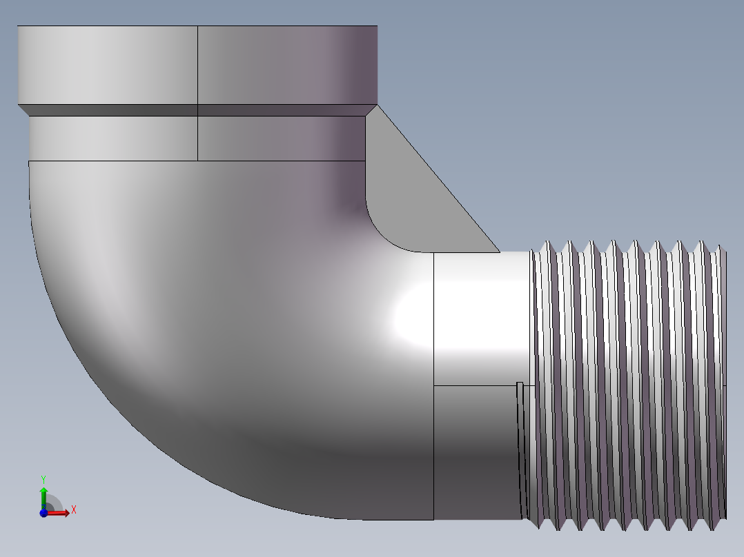Select the smooth cylindrical neck before the threads

480,385
